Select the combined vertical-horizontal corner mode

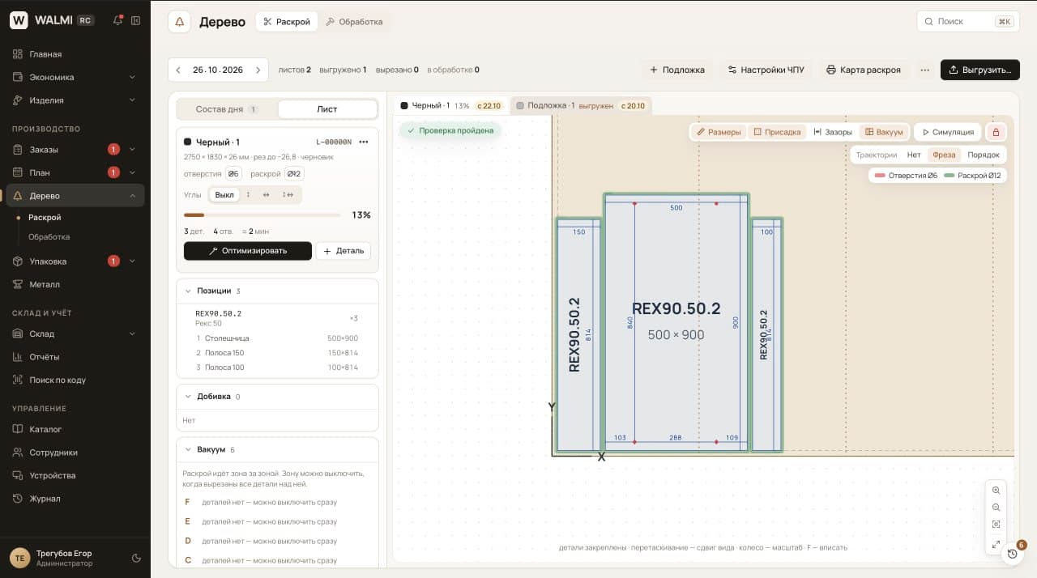(x=288, y=195)
